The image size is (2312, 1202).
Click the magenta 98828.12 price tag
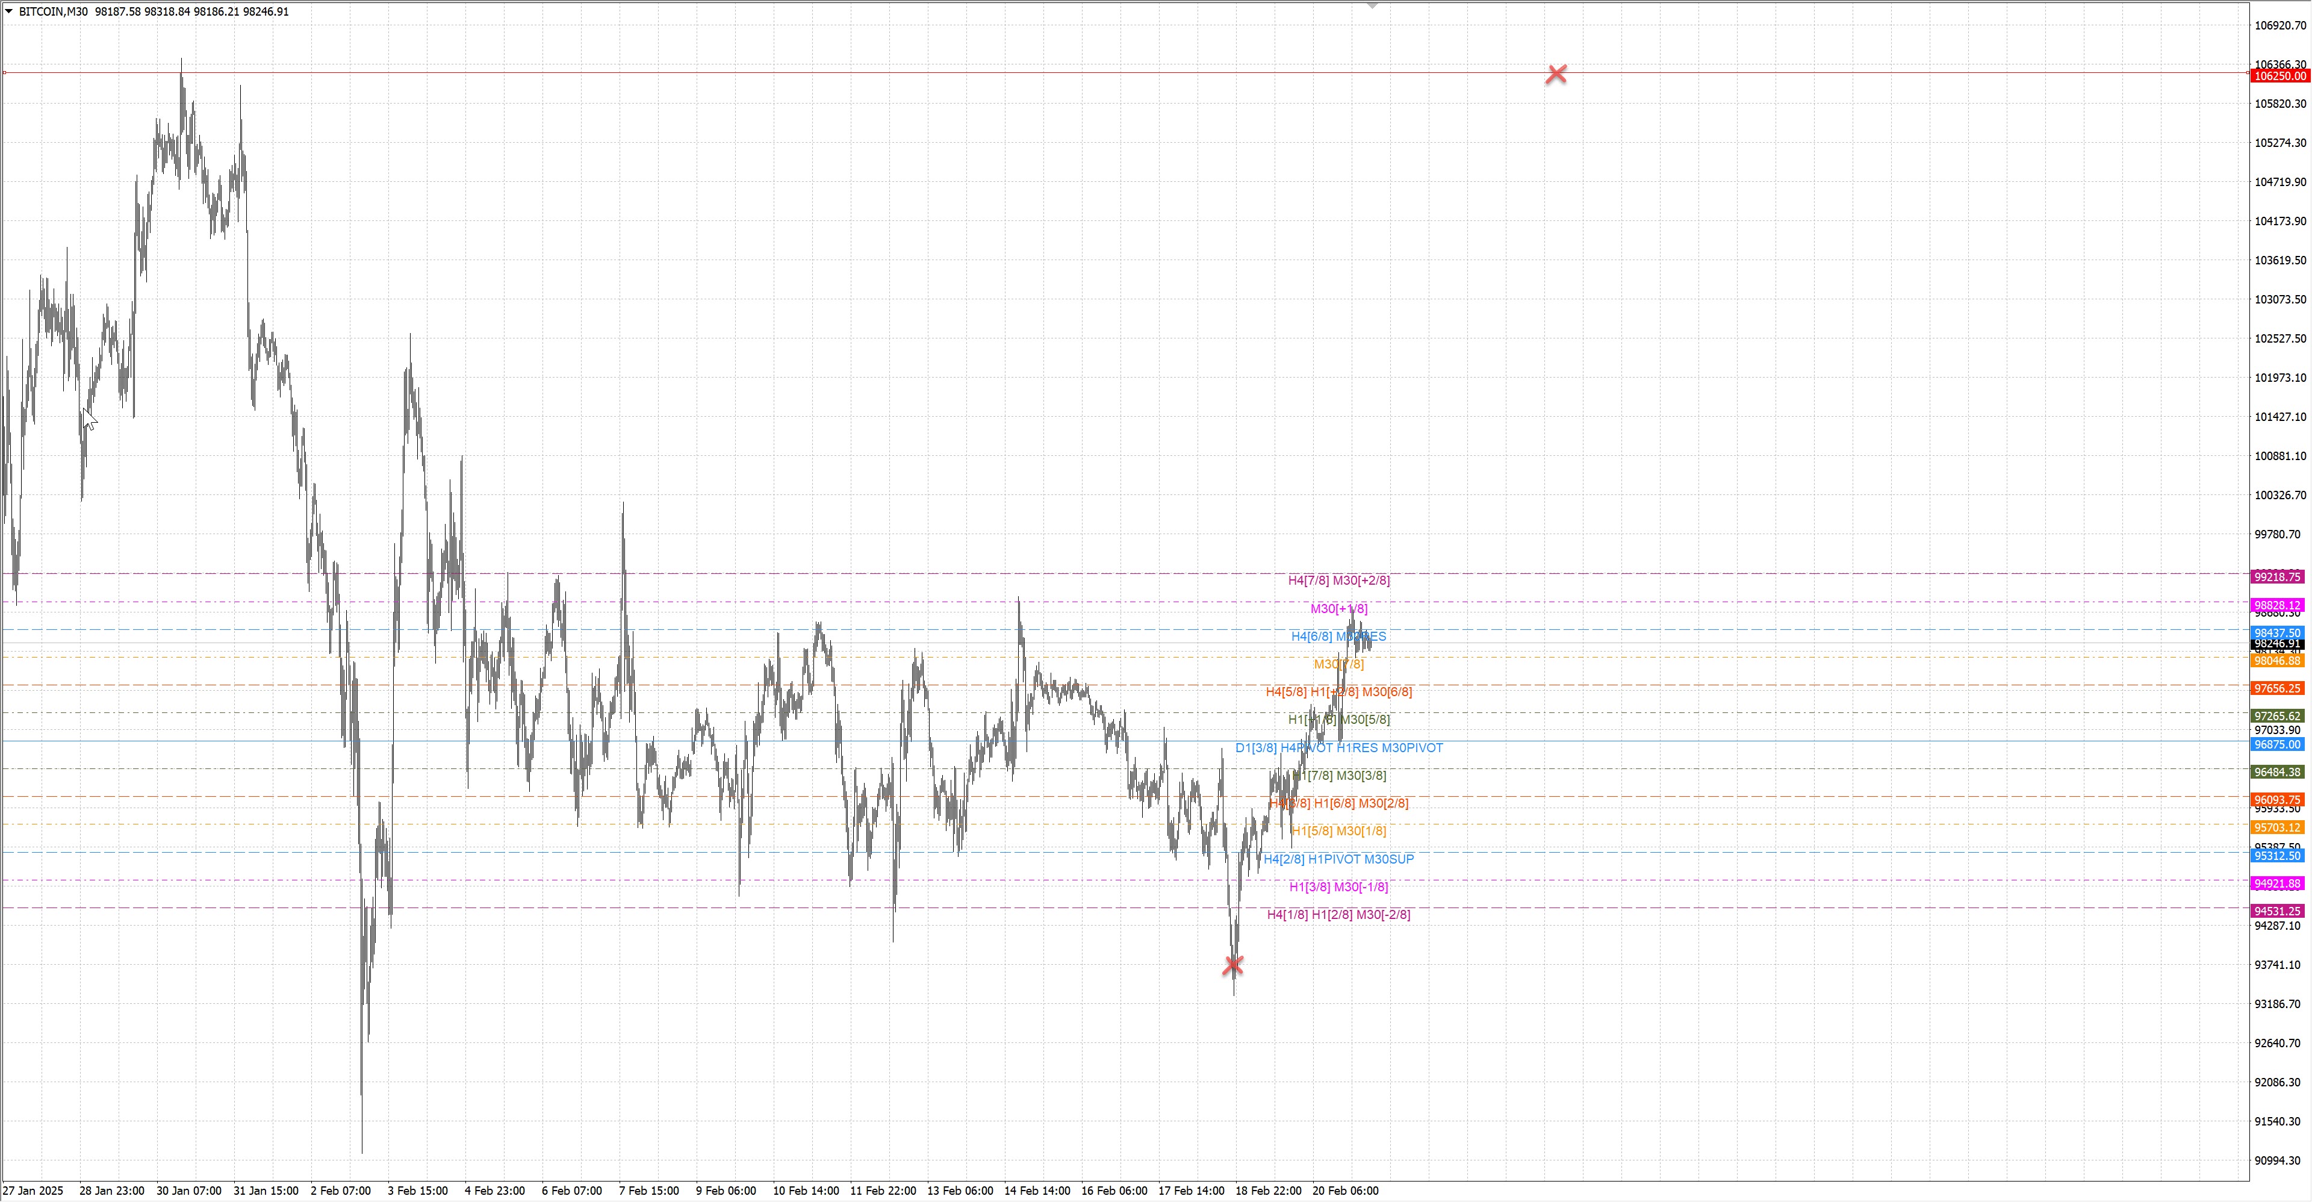(x=2279, y=606)
